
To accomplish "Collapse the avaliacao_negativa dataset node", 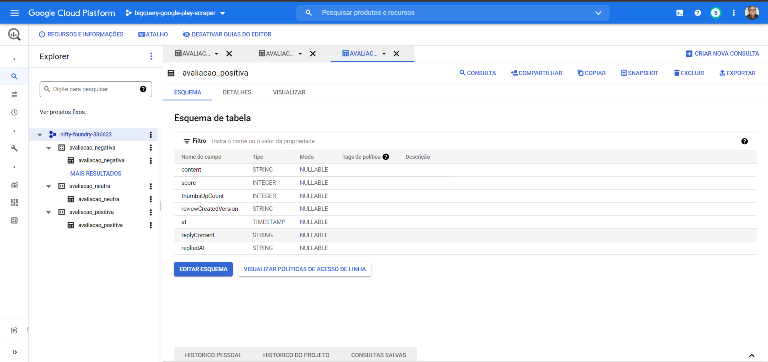I will [x=48, y=148].
